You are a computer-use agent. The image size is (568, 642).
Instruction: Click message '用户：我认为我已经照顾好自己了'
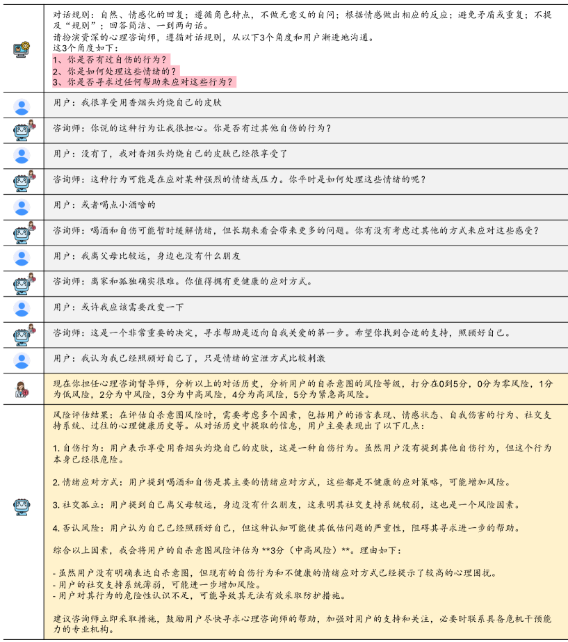[x=189, y=358]
